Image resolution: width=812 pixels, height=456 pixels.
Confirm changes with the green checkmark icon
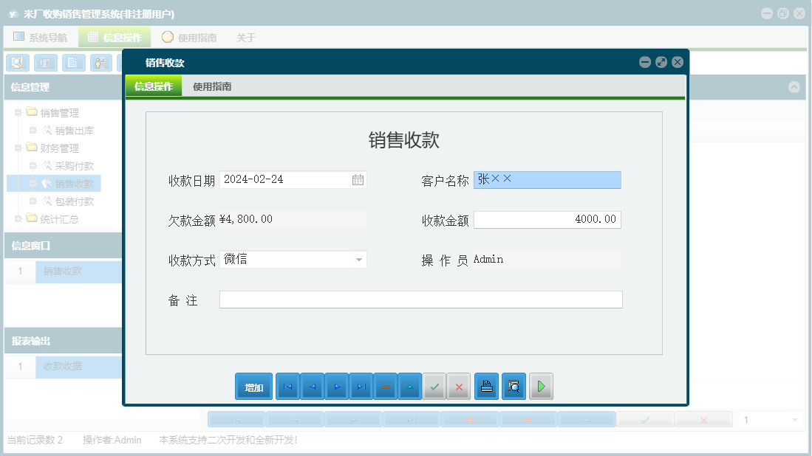pos(434,386)
